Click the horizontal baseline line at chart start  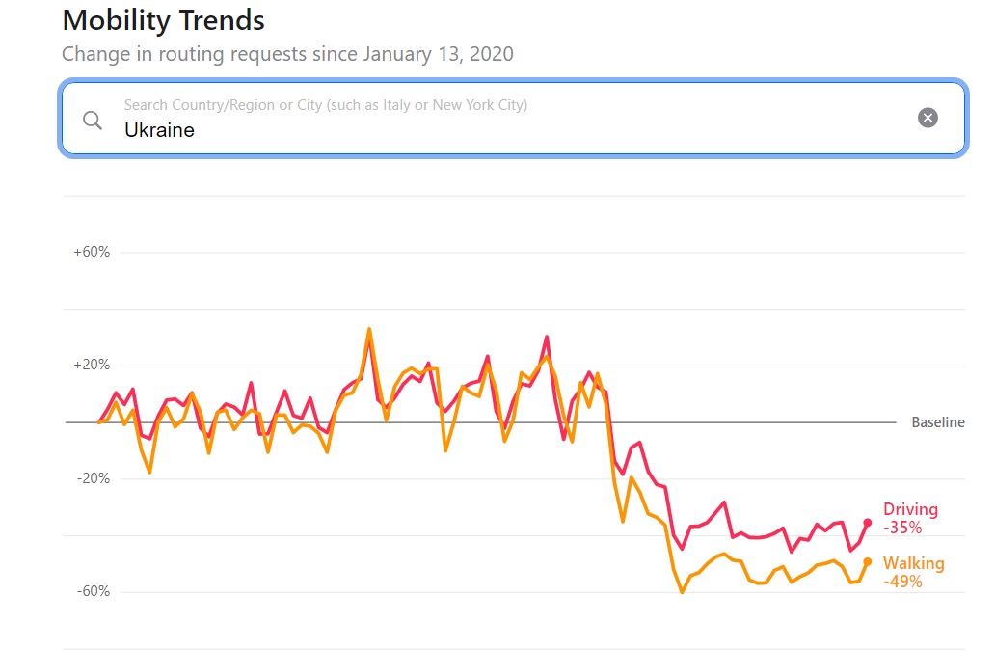[x=82, y=422]
